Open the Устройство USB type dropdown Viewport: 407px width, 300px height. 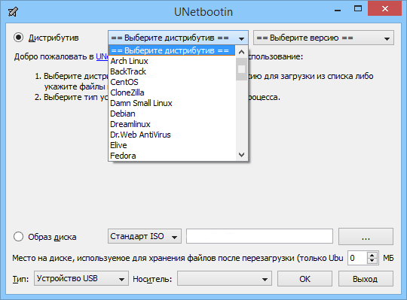click(81, 278)
